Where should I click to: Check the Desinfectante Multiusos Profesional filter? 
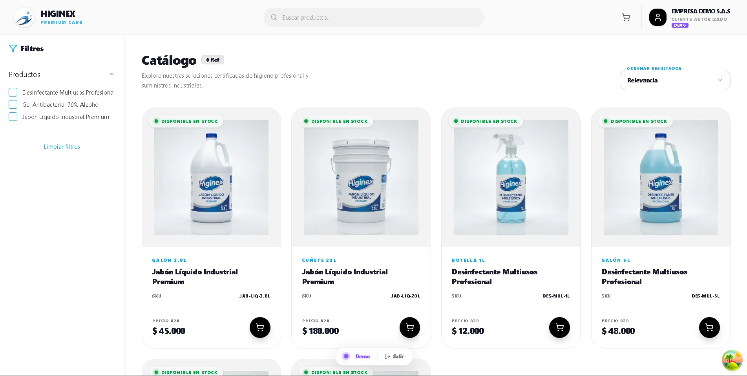(13, 92)
